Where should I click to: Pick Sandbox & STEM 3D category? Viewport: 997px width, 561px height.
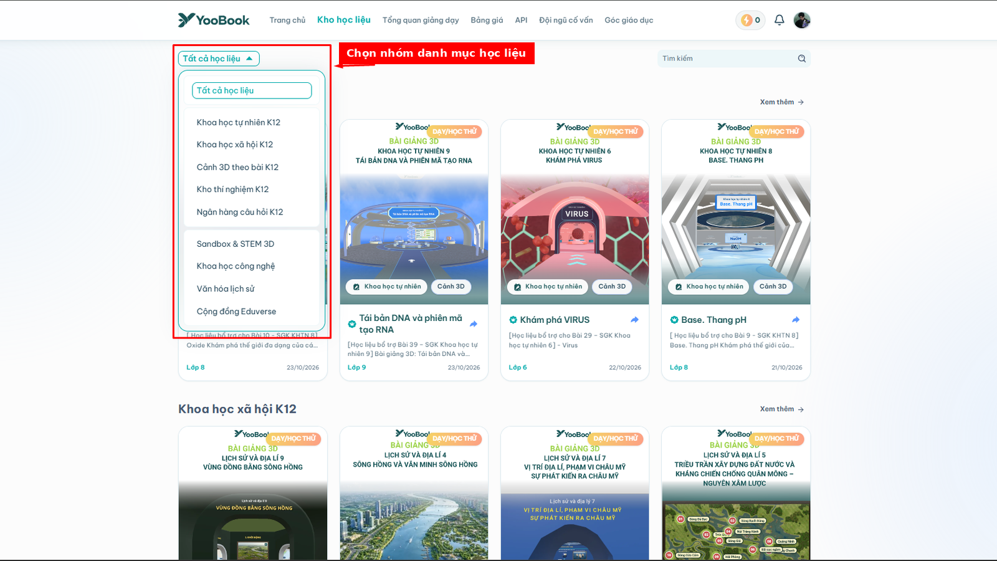[x=236, y=244]
